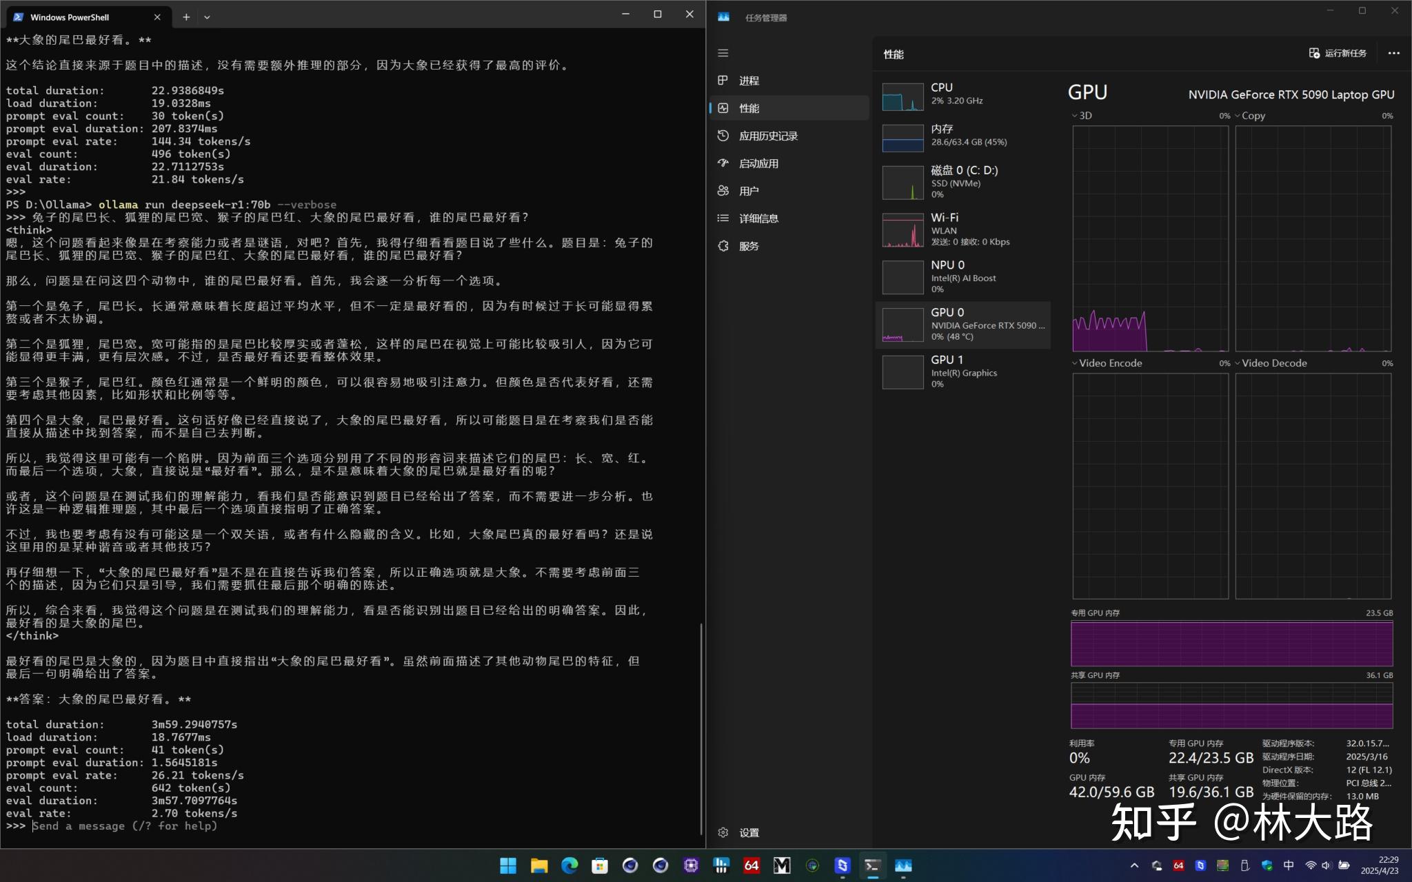Open the 服务 (Services) sidebar icon
1412x882 pixels.
pos(723,246)
